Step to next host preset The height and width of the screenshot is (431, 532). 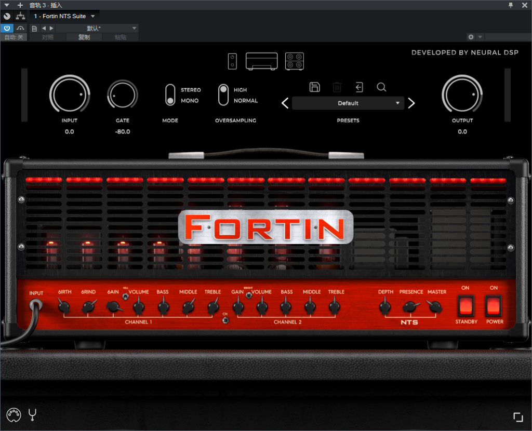pos(51,28)
